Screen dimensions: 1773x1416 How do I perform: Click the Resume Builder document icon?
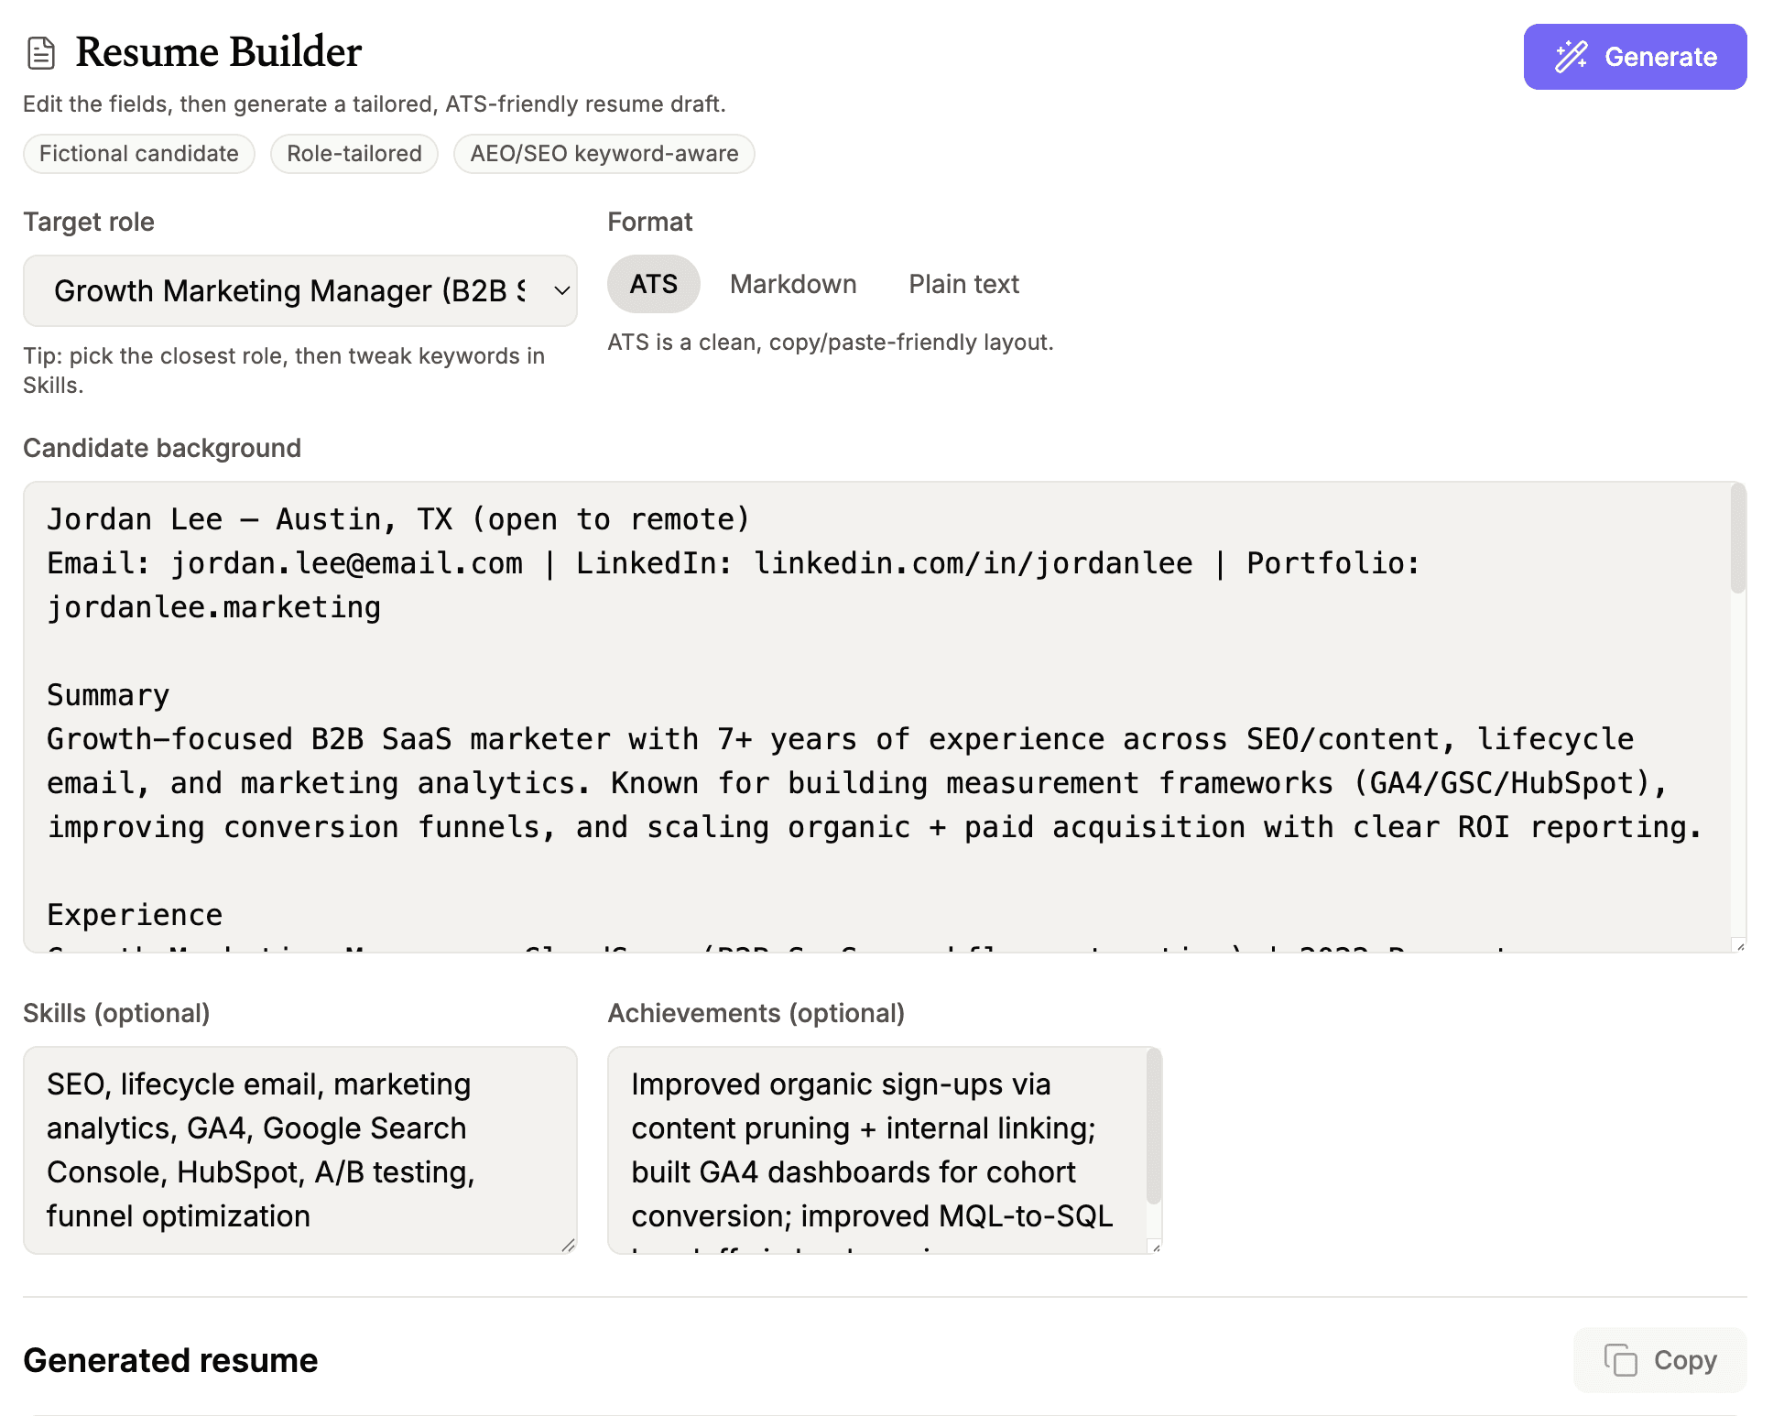(41, 53)
